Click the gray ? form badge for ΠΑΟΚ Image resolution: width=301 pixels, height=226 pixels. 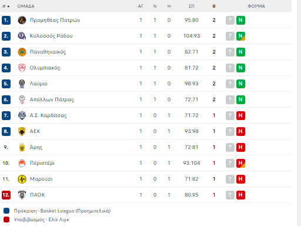[x=230, y=195]
